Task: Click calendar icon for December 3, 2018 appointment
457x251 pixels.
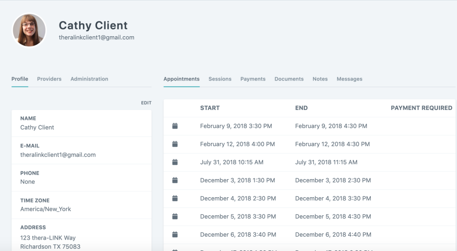Action: point(175,181)
